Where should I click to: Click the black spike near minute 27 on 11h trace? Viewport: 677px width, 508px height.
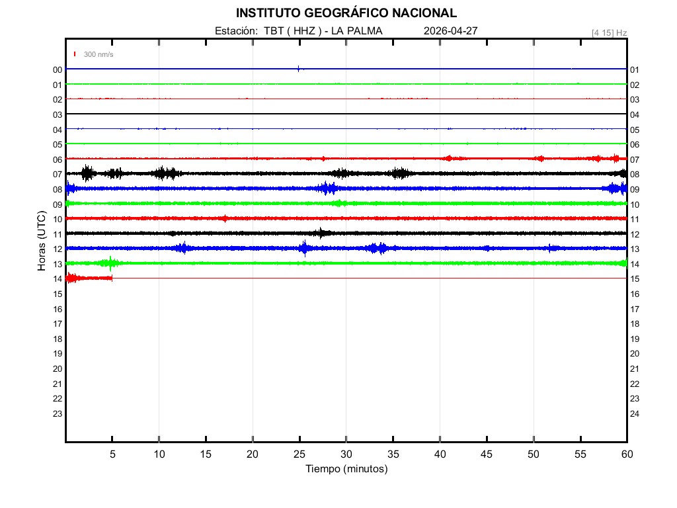point(321,233)
